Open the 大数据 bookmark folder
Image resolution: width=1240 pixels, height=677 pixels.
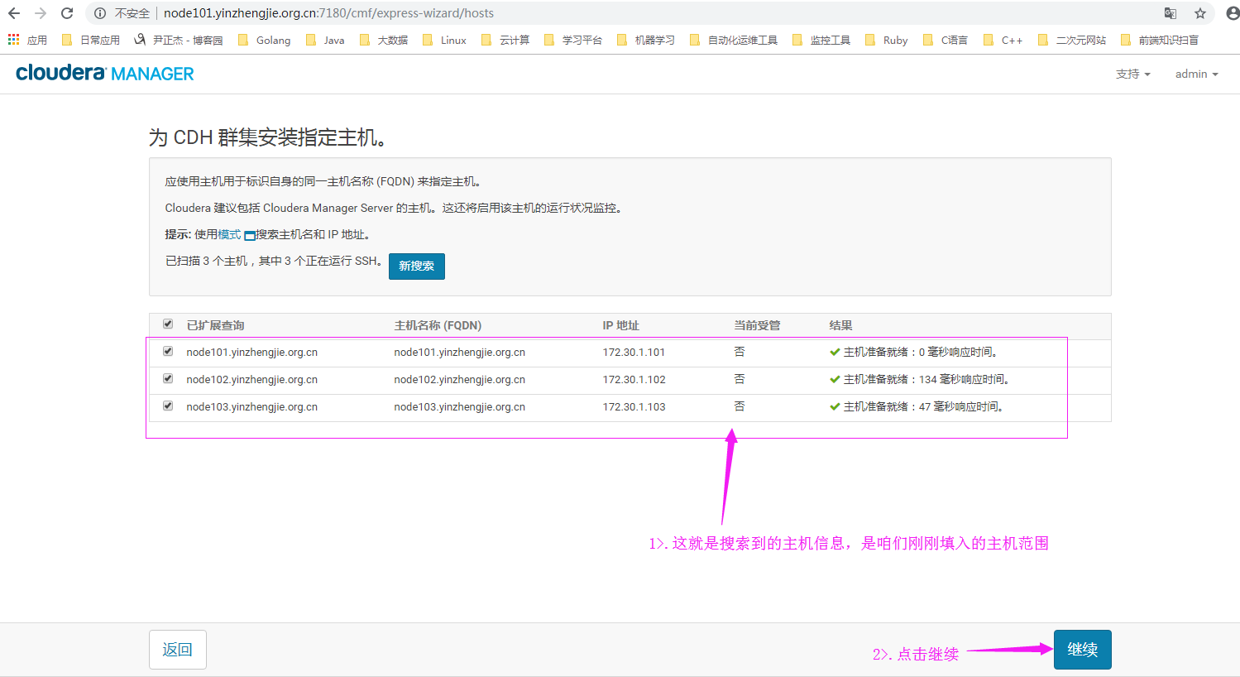(x=384, y=40)
